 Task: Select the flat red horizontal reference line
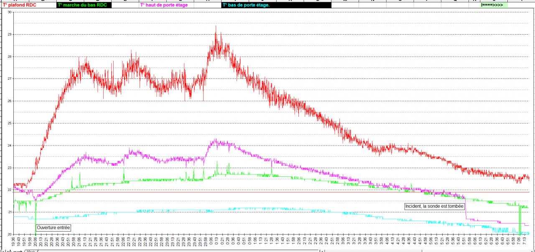click(x=272, y=192)
